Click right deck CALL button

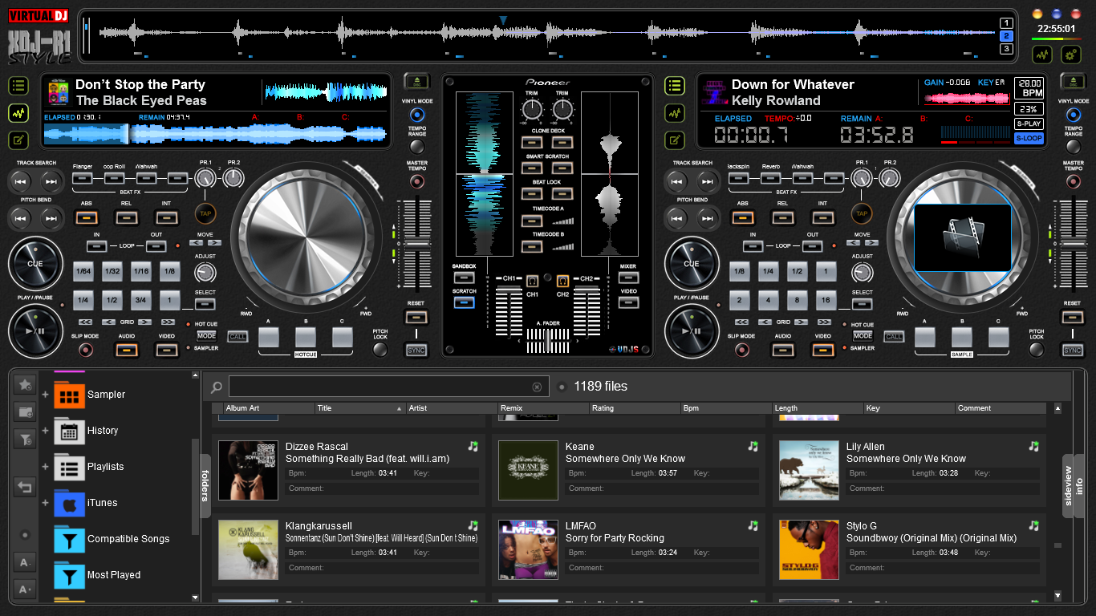[894, 337]
